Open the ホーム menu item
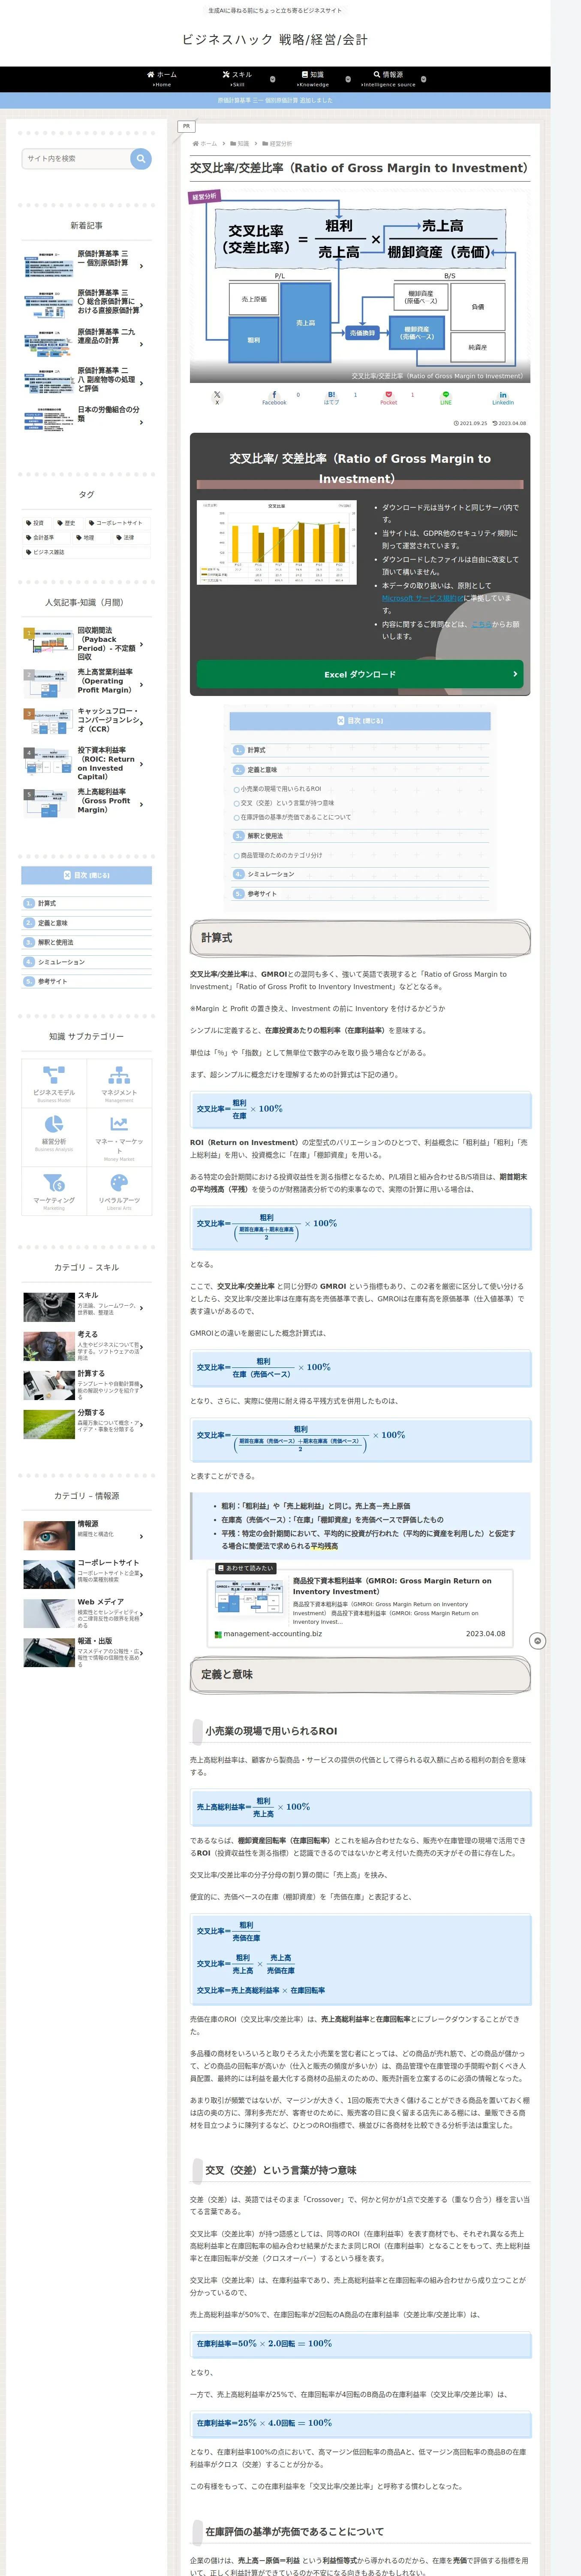The image size is (581, 2576). pos(162,79)
